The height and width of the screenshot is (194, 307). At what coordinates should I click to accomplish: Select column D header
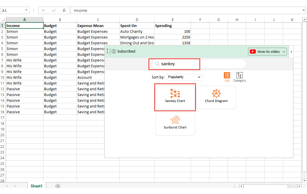point(137,20)
